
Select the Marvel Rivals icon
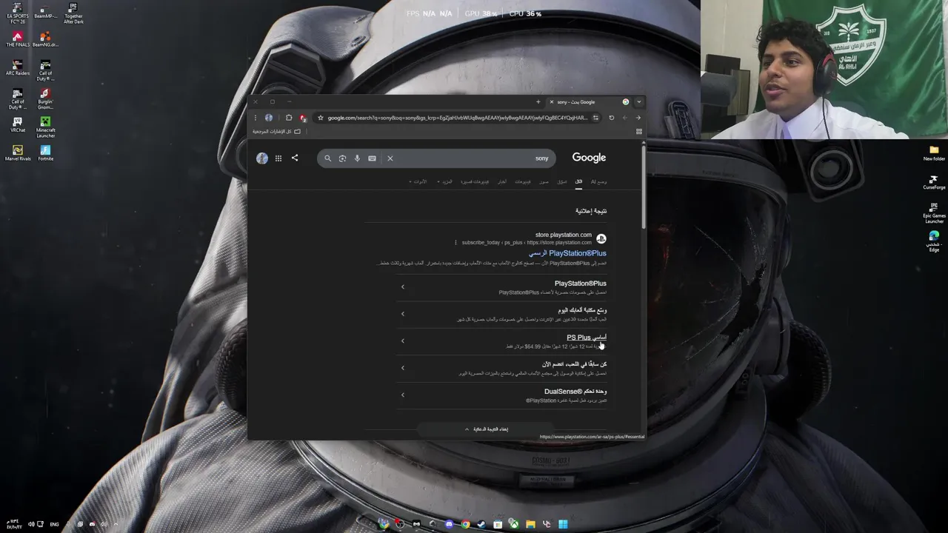17,153
